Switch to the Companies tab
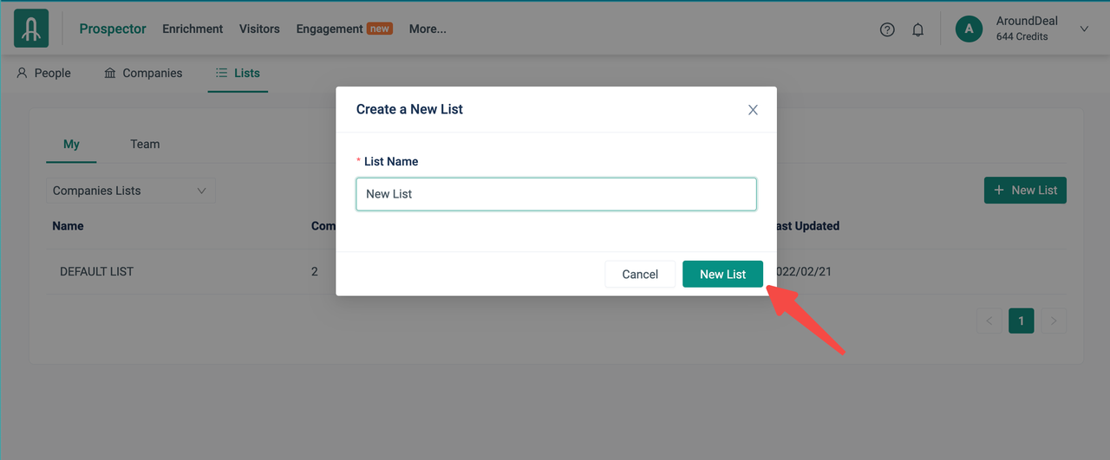1110x460 pixels. pos(143,73)
